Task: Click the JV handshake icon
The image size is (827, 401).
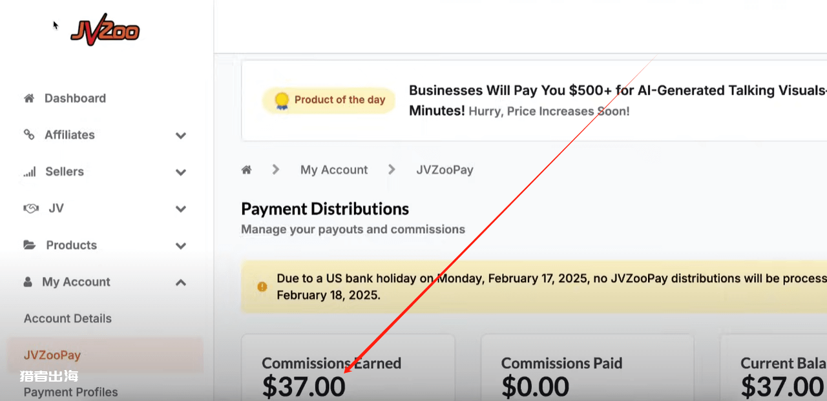Action: tap(31, 209)
